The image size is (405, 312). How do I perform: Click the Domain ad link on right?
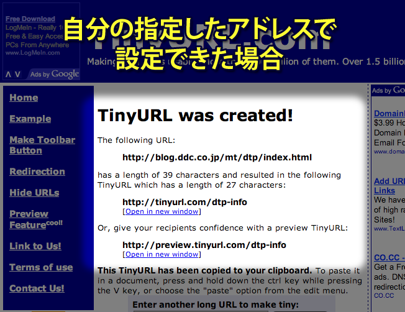pos(389,114)
